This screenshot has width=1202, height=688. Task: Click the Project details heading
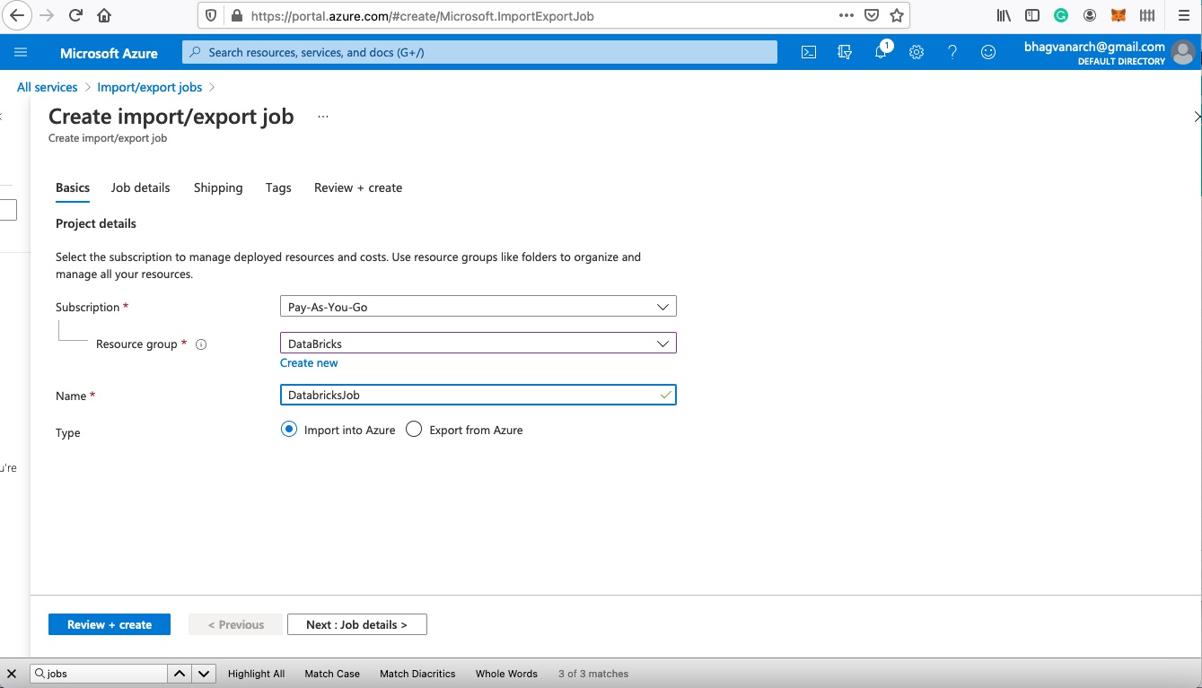[x=96, y=223]
